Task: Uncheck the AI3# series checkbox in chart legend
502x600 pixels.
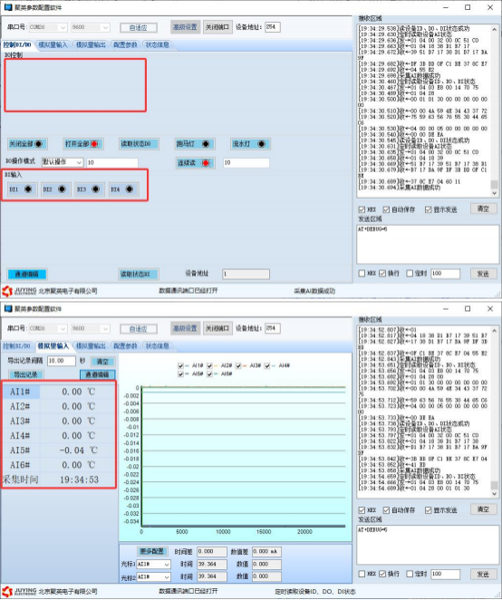Action: click(x=238, y=366)
